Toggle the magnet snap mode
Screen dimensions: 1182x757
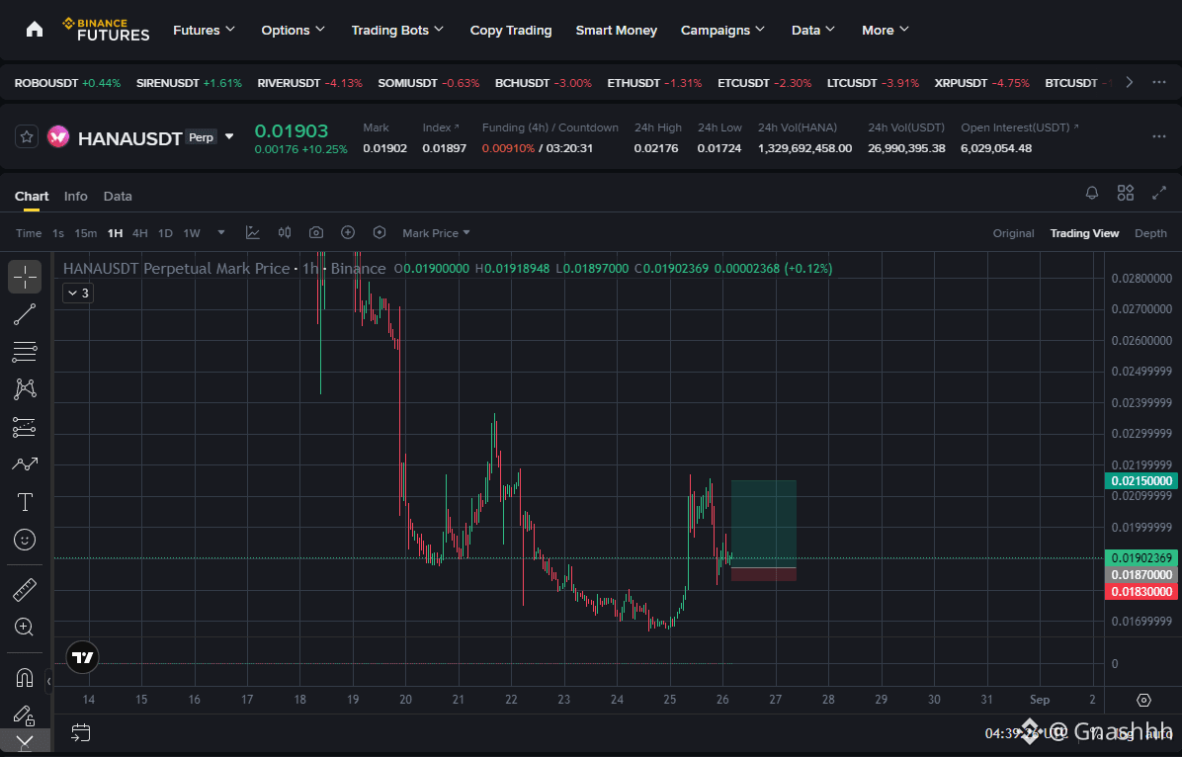(x=25, y=678)
